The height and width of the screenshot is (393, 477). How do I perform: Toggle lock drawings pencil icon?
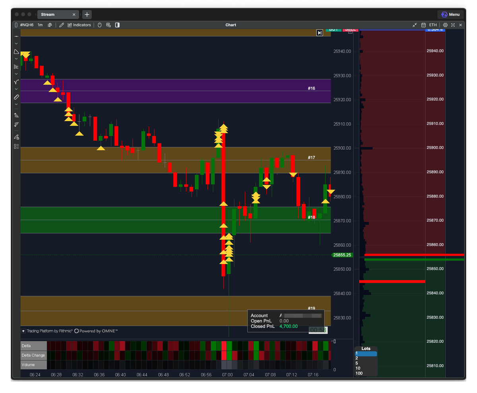pos(16,137)
